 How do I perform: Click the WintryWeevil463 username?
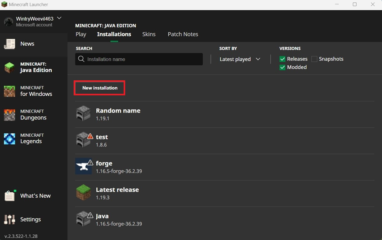34,19
